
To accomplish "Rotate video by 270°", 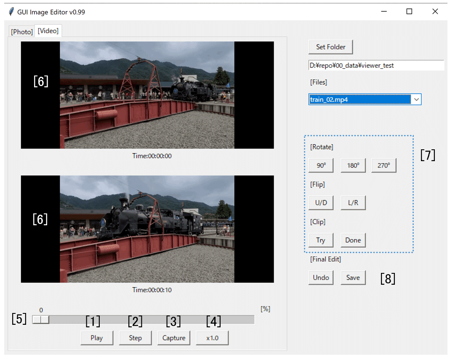I will click(x=384, y=165).
